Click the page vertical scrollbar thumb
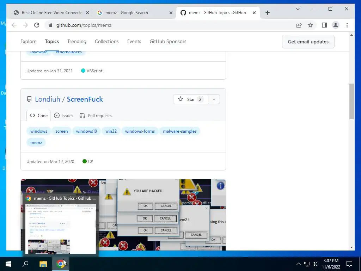 pyautogui.click(x=351, y=101)
